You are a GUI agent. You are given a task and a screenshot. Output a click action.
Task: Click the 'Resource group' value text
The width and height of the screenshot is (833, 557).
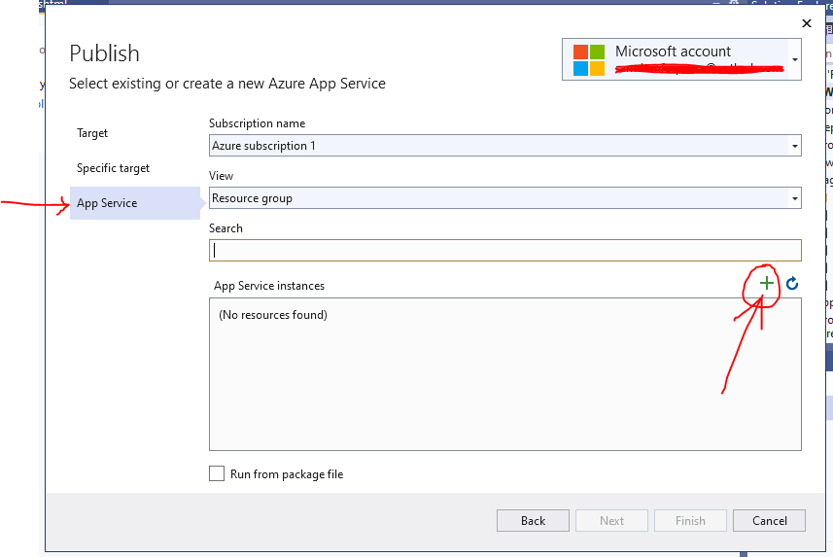pyautogui.click(x=252, y=198)
